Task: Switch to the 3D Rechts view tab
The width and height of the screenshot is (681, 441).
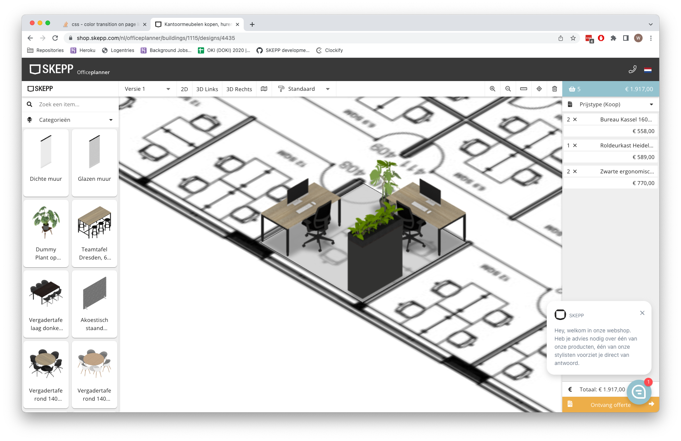Action: 239,89
